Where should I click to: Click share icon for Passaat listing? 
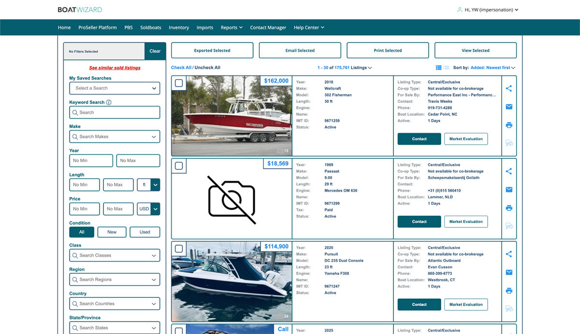click(508, 171)
